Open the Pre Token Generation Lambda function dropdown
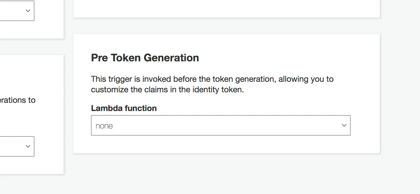Image resolution: width=420 pixels, height=194 pixels. [220, 125]
